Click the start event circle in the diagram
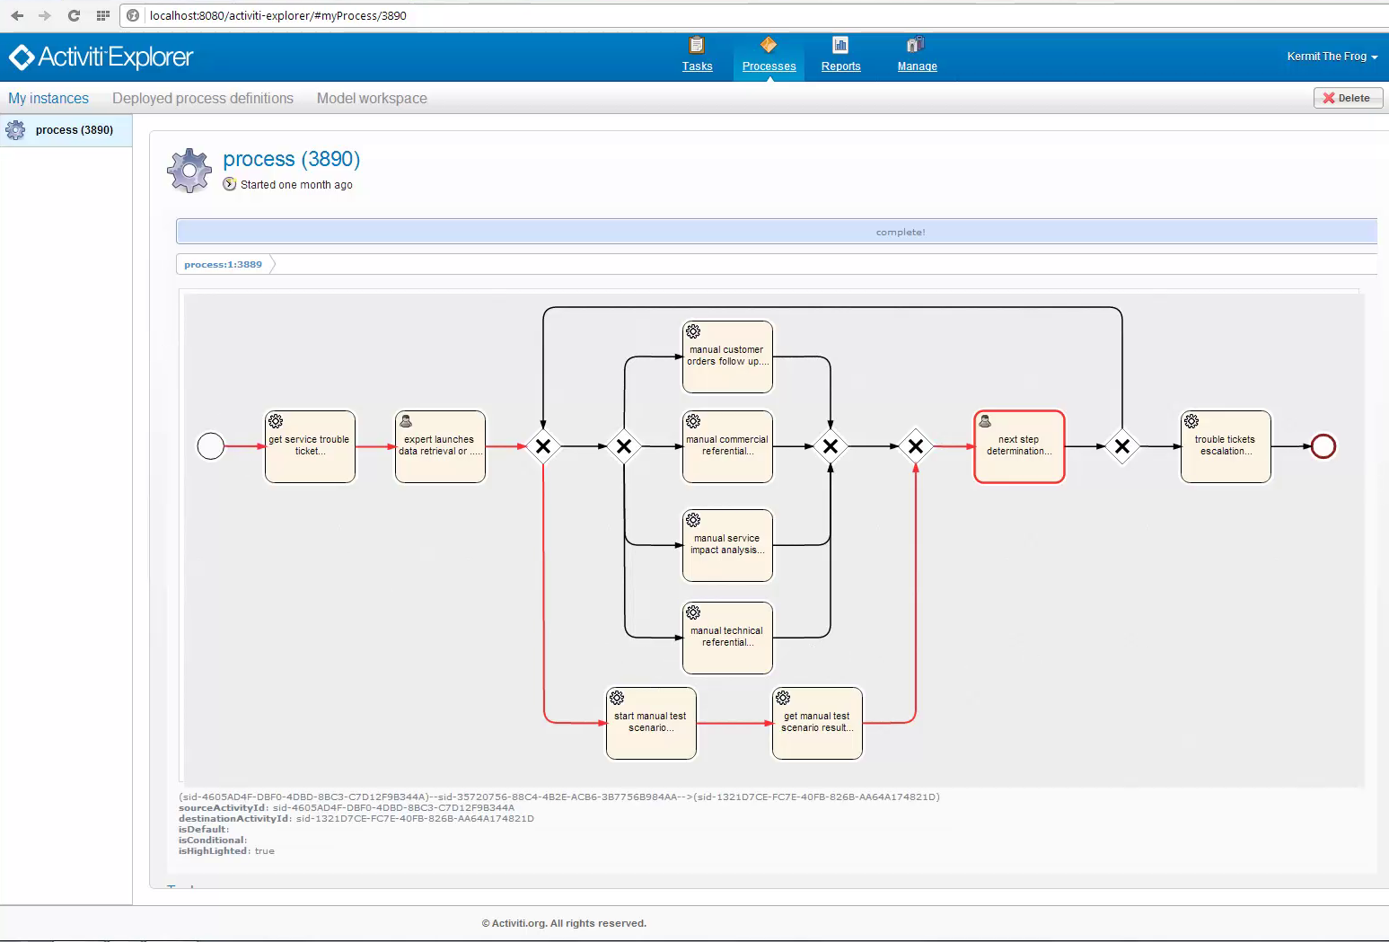 tap(210, 446)
